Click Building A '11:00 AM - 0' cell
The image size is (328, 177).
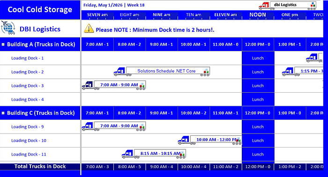(226, 44)
